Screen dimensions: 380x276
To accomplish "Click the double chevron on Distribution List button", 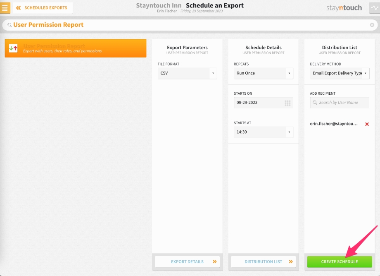I will 291,262.
